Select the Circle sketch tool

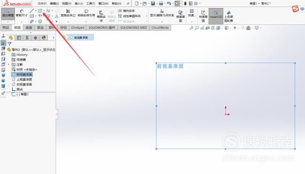(40, 11)
